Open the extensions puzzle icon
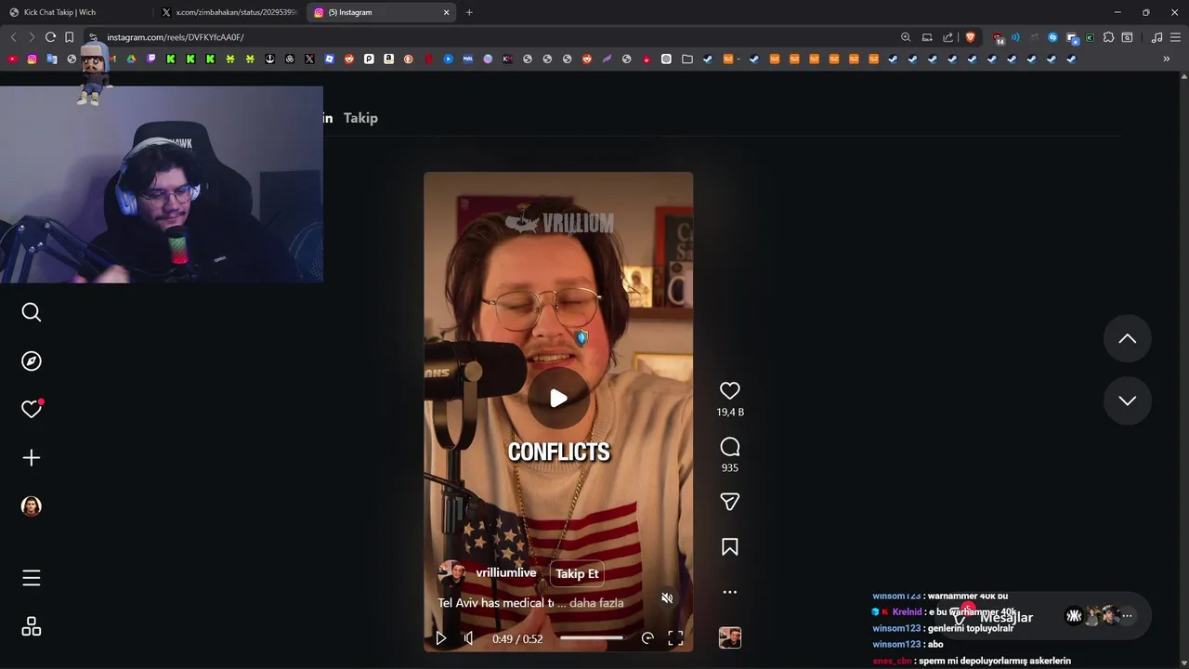This screenshot has height=669, width=1189. (x=1108, y=37)
